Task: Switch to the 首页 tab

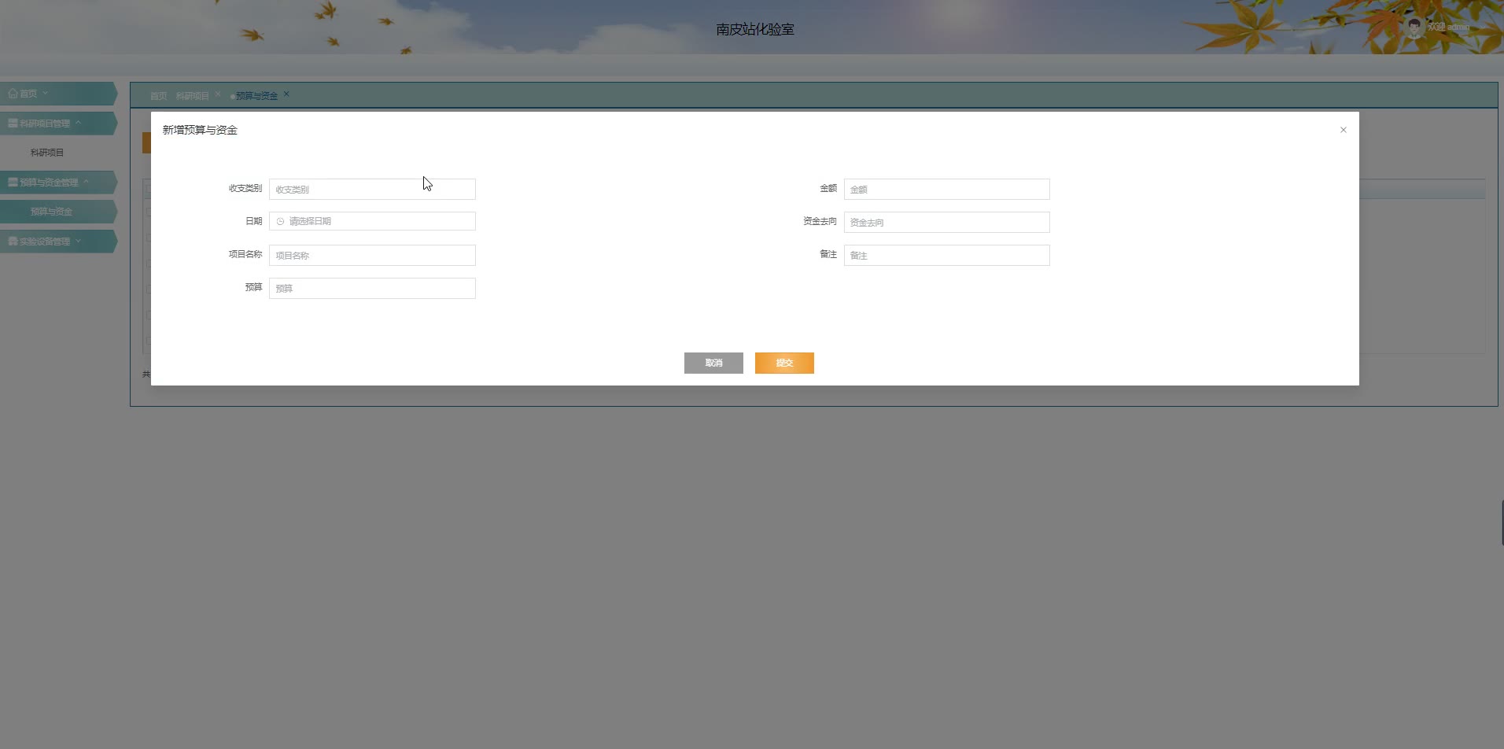Action: coord(159,96)
